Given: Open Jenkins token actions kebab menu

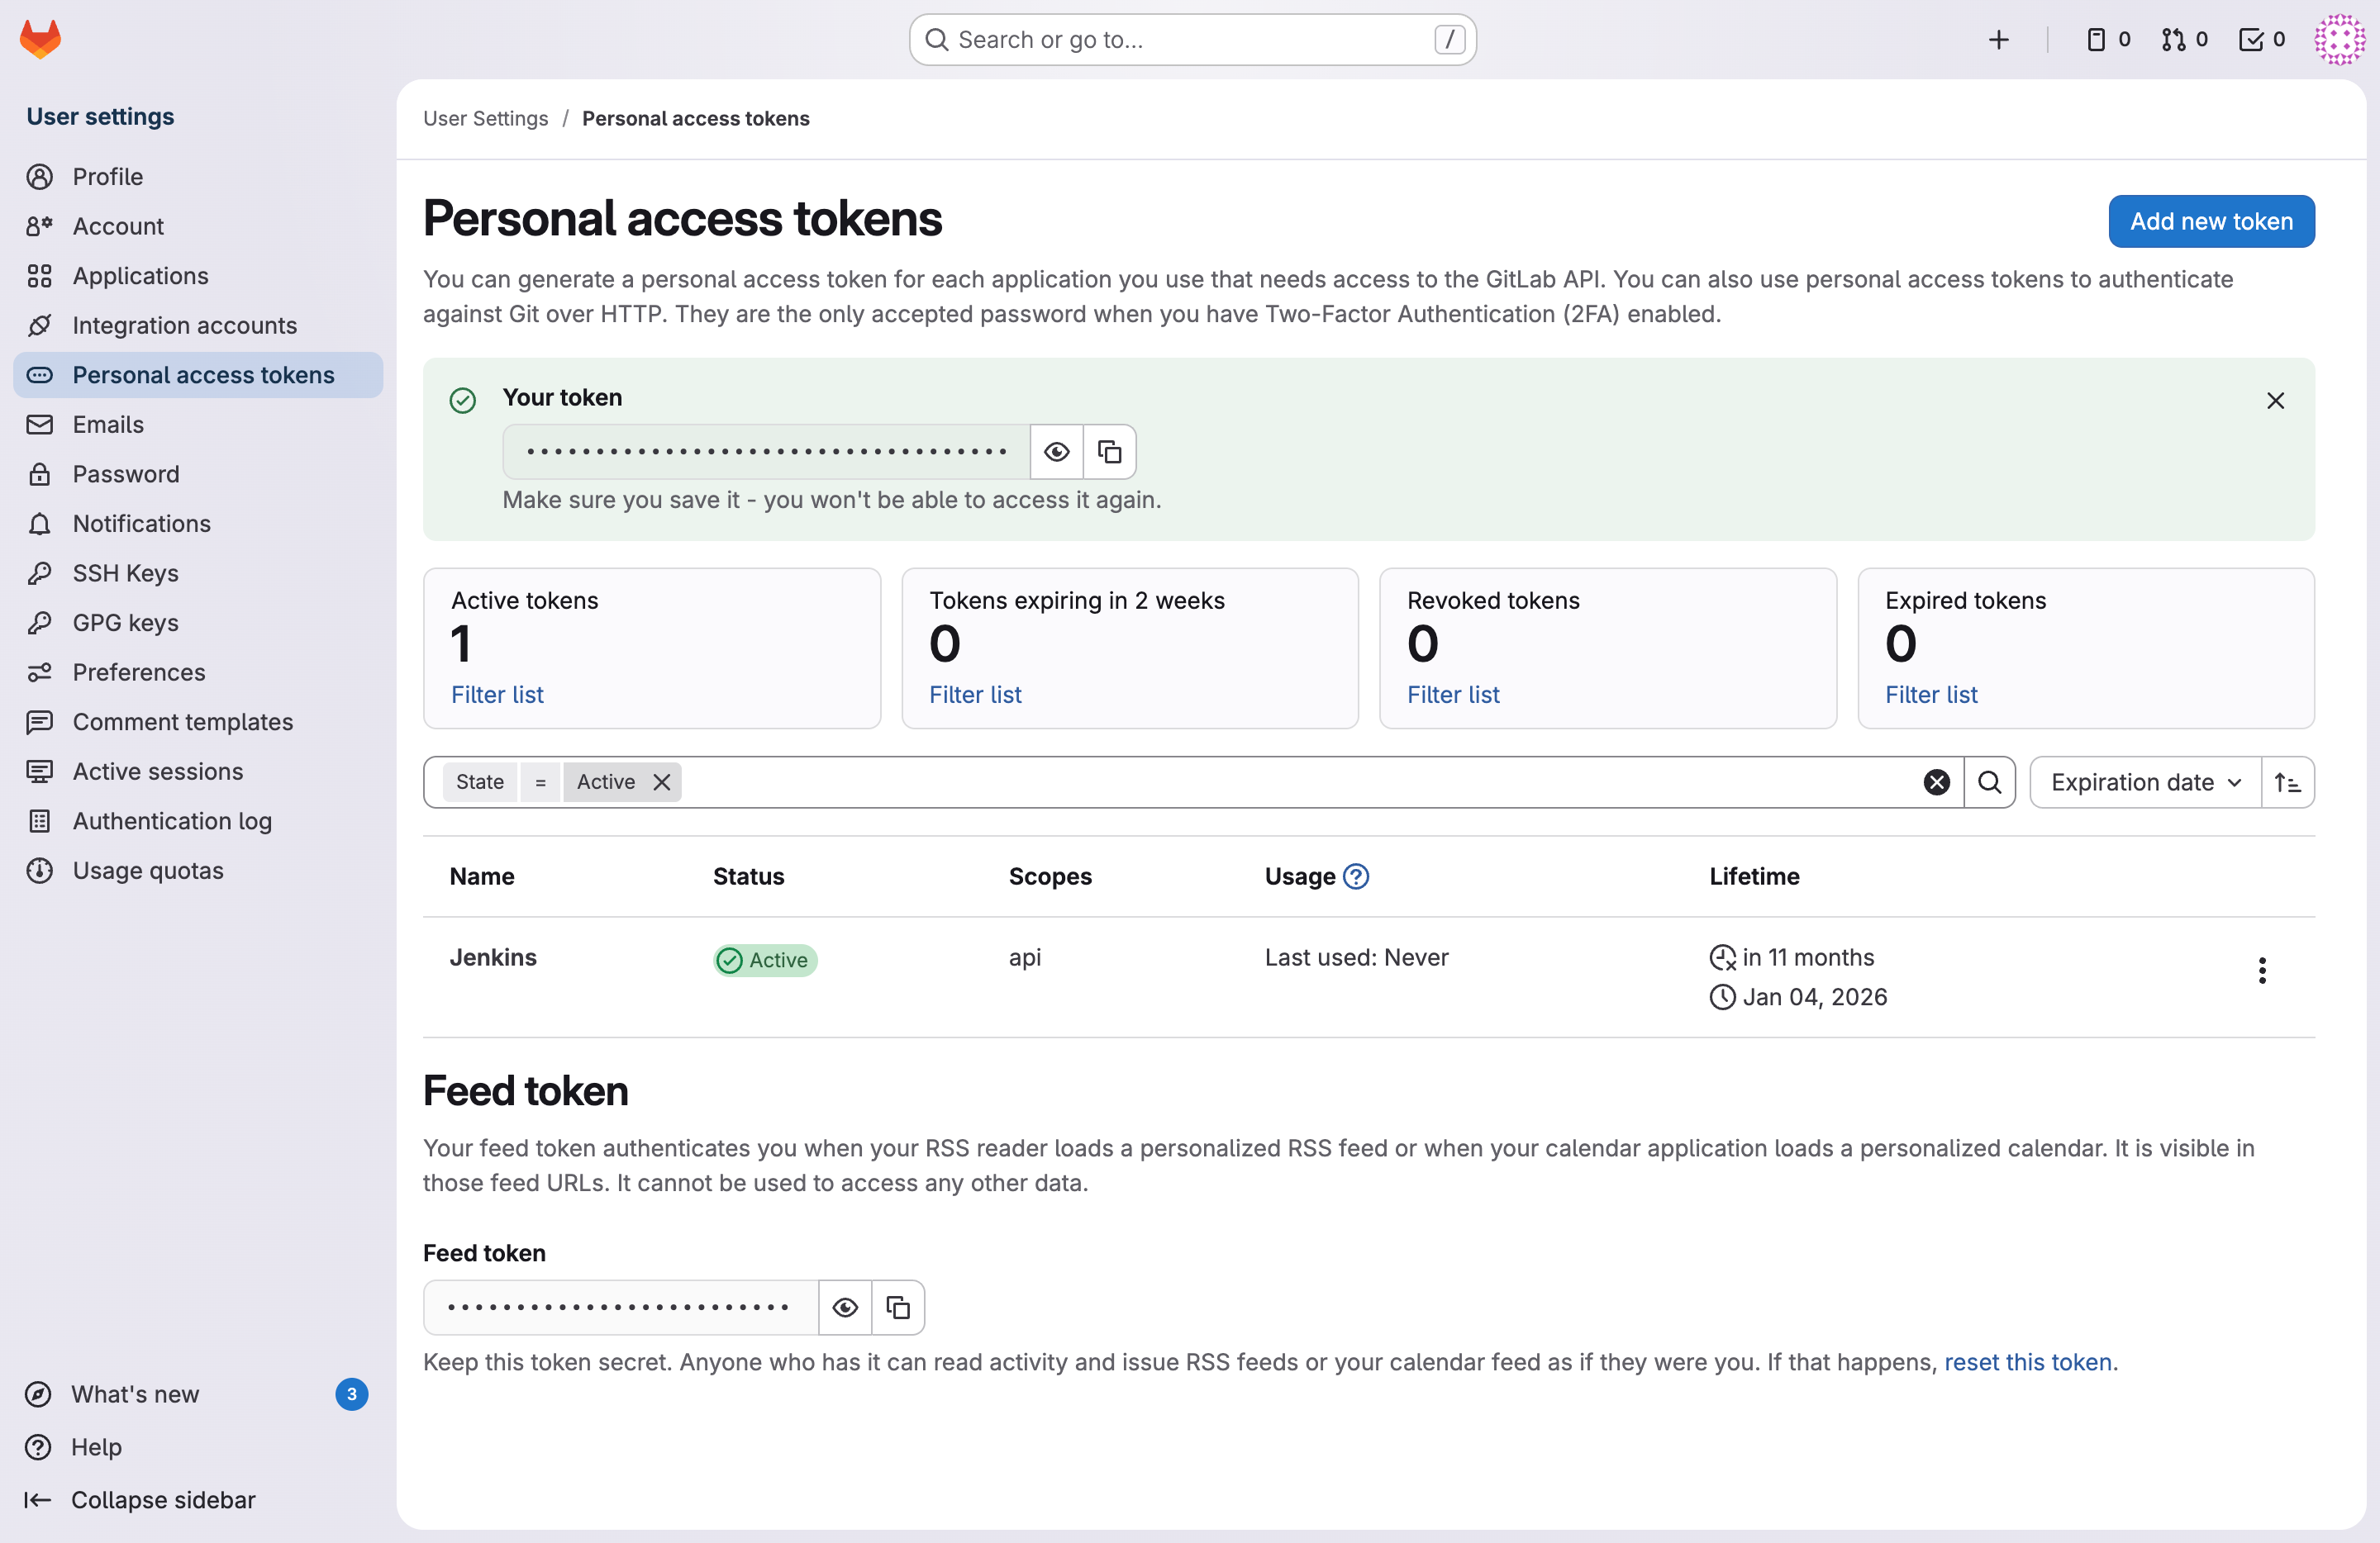Looking at the screenshot, I should coord(2262,971).
